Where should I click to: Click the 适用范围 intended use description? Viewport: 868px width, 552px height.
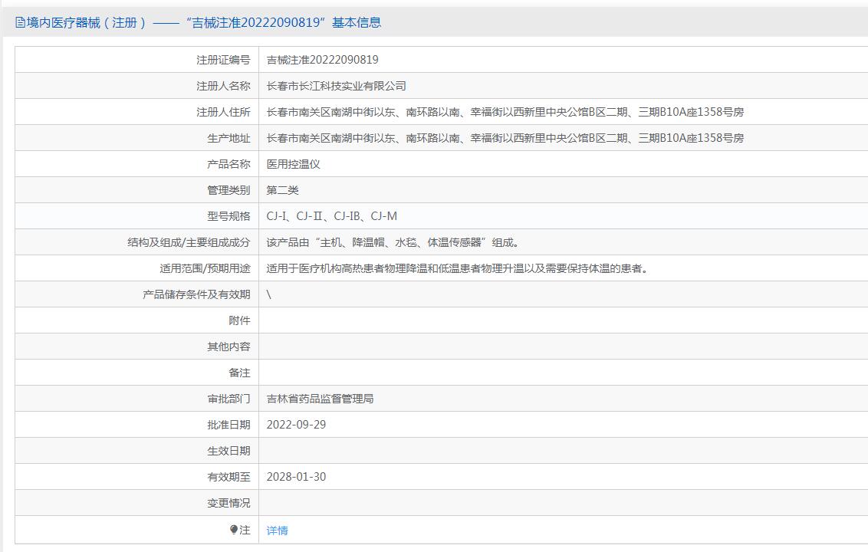(457, 268)
